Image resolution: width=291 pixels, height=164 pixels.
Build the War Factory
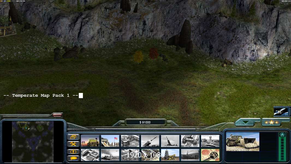coord(190,141)
